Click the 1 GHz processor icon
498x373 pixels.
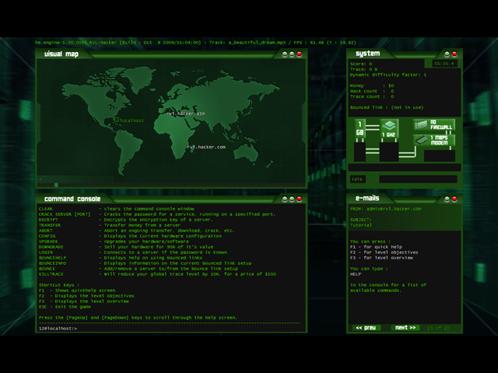pyautogui.click(x=389, y=128)
